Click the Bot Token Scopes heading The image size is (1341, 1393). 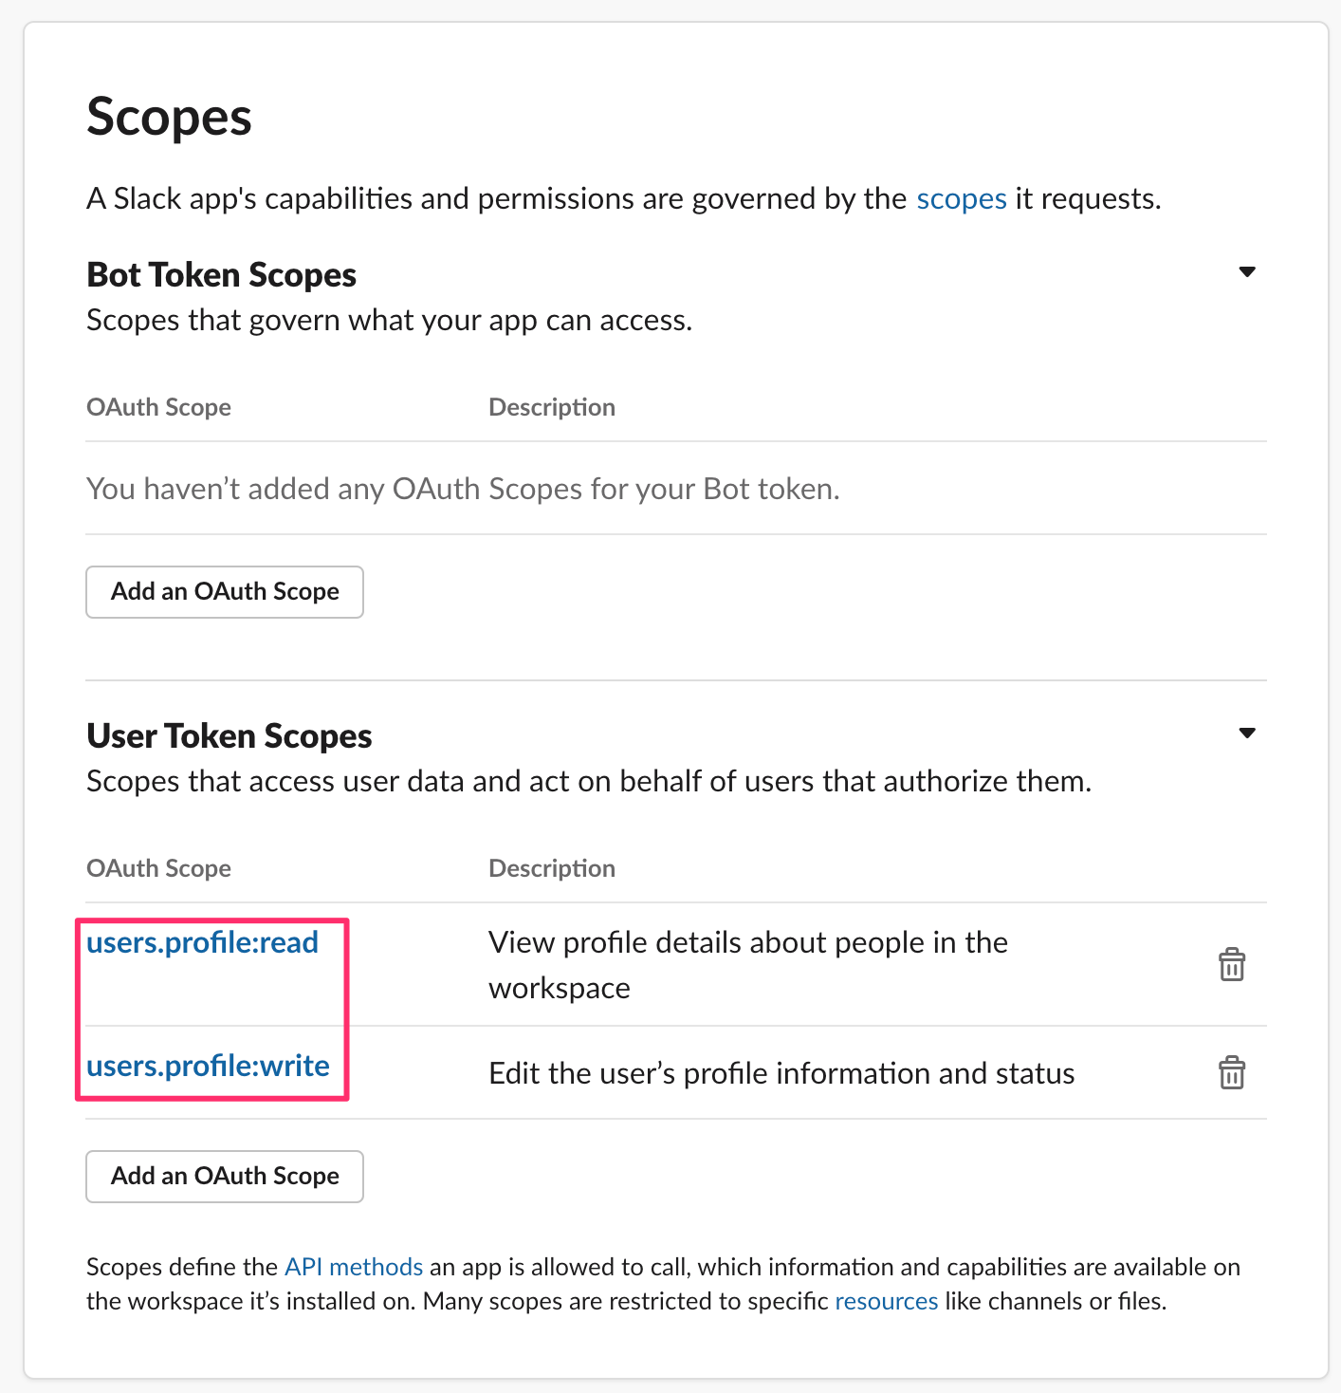tap(221, 274)
